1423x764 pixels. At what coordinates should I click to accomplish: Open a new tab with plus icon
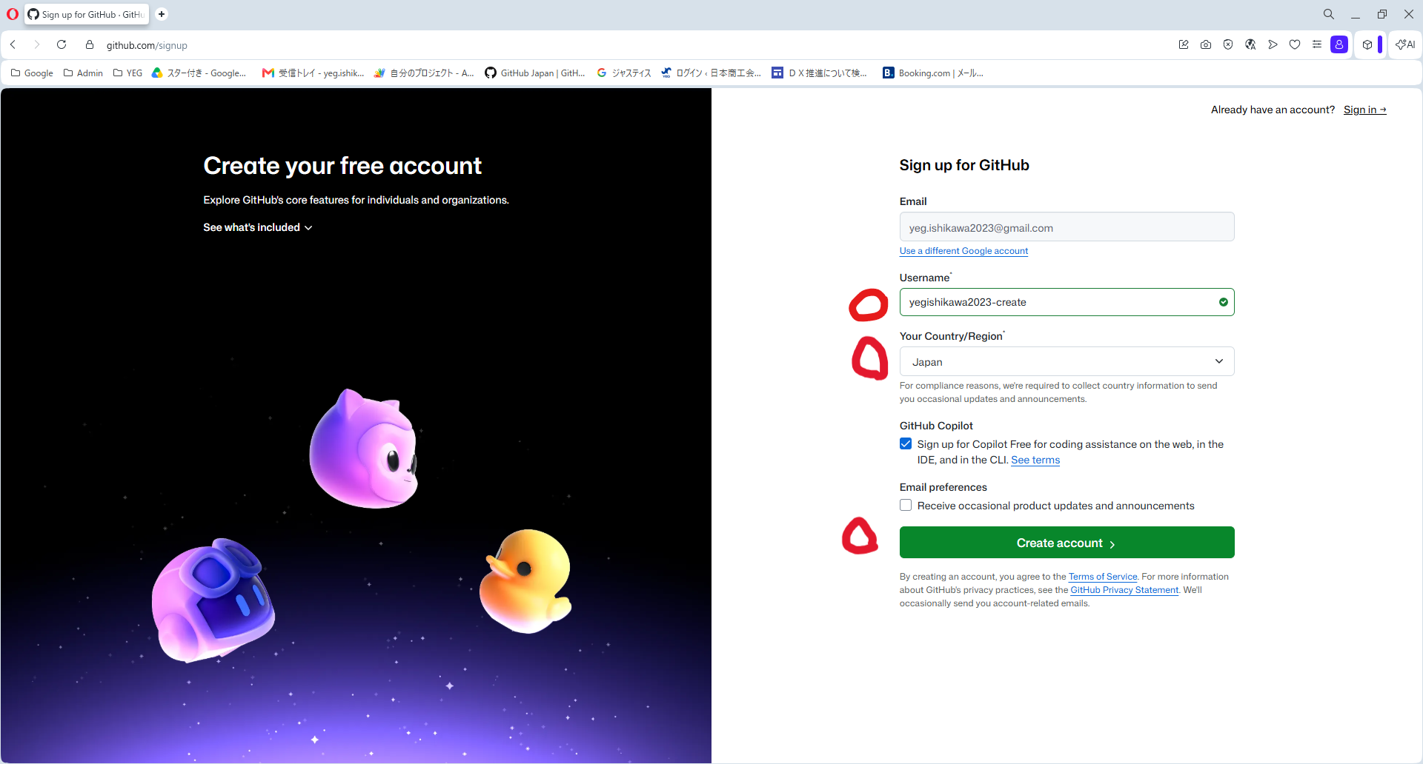(x=162, y=14)
